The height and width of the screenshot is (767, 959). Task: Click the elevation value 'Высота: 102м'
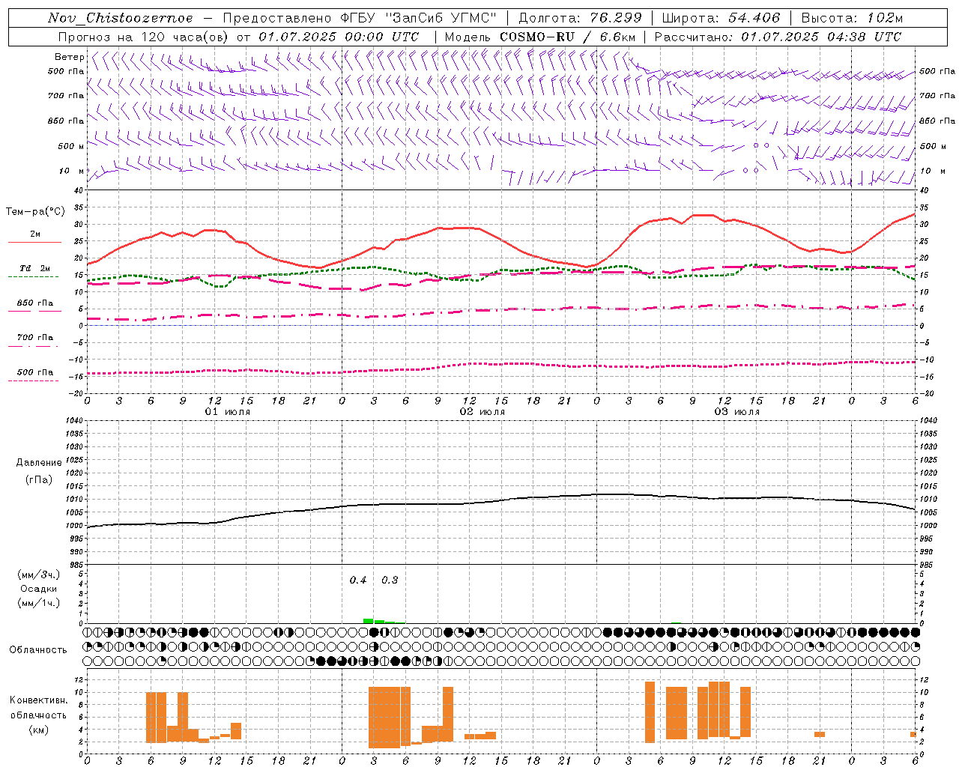(x=852, y=18)
